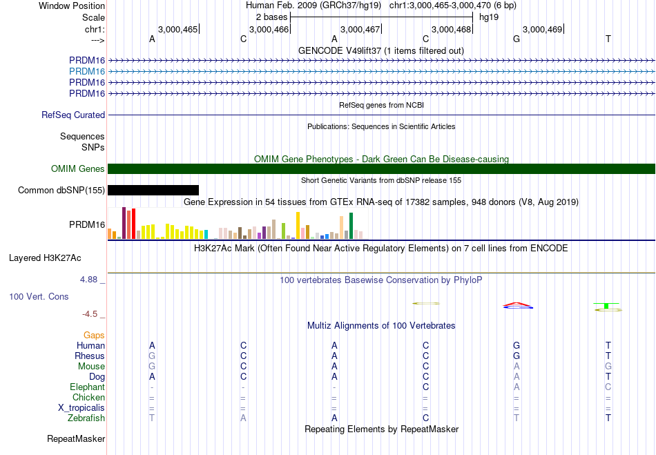Viewport: 656px width, 455px height.
Task: Click the OMIM Genes label
Action: pyautogui.click(x=78, y=168)
